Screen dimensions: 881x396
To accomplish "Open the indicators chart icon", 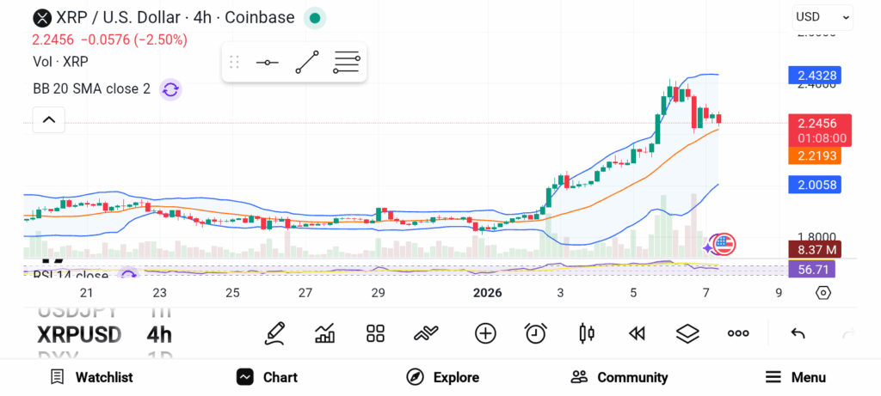I will (325, 333).
